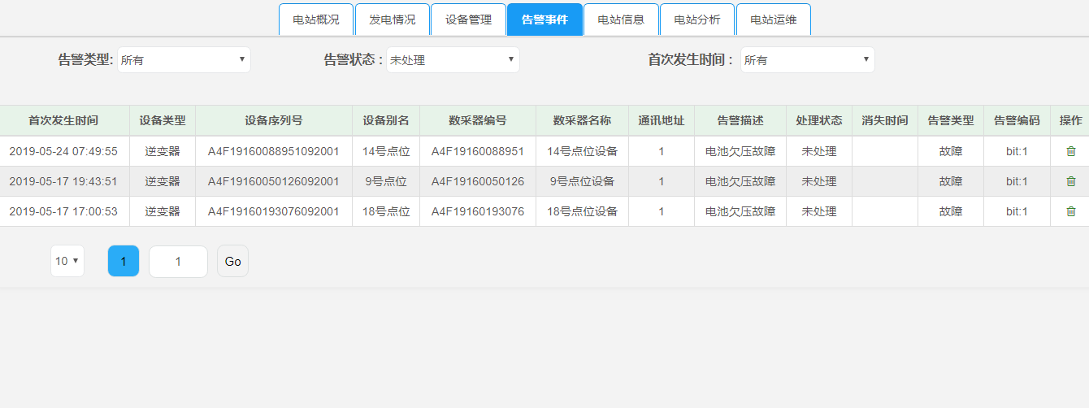Open the 告警类型 dropdown
This screenshot has width=1089, height=408.
click(184, 60)
